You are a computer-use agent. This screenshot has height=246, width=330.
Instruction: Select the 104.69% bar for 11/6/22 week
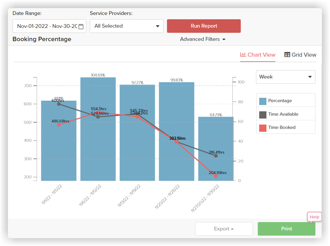pos(98,129)
